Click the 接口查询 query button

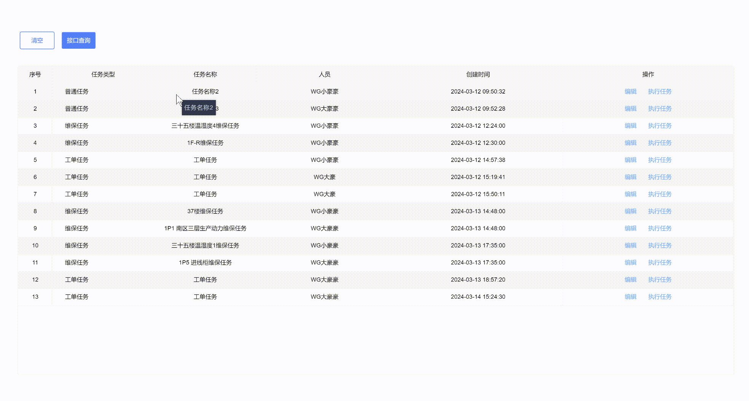[78, 40]
